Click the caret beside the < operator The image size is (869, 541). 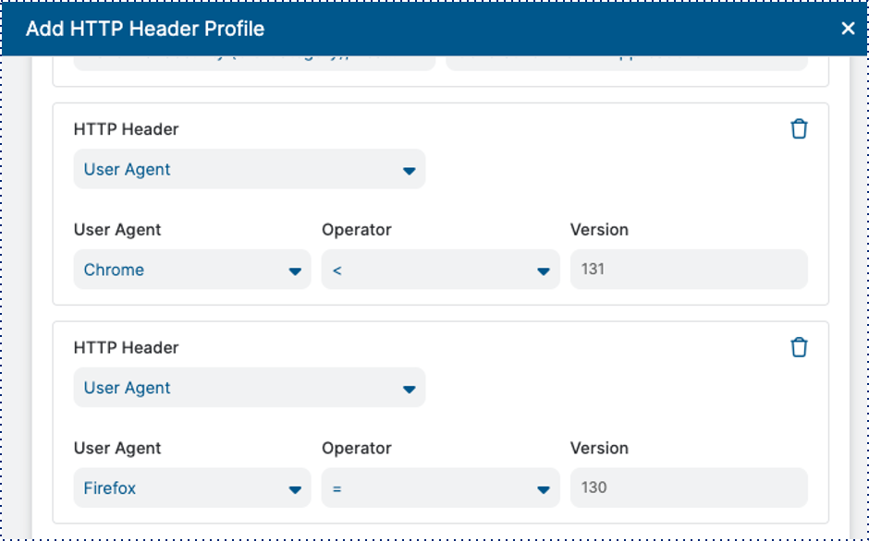[x=544, y=271]
